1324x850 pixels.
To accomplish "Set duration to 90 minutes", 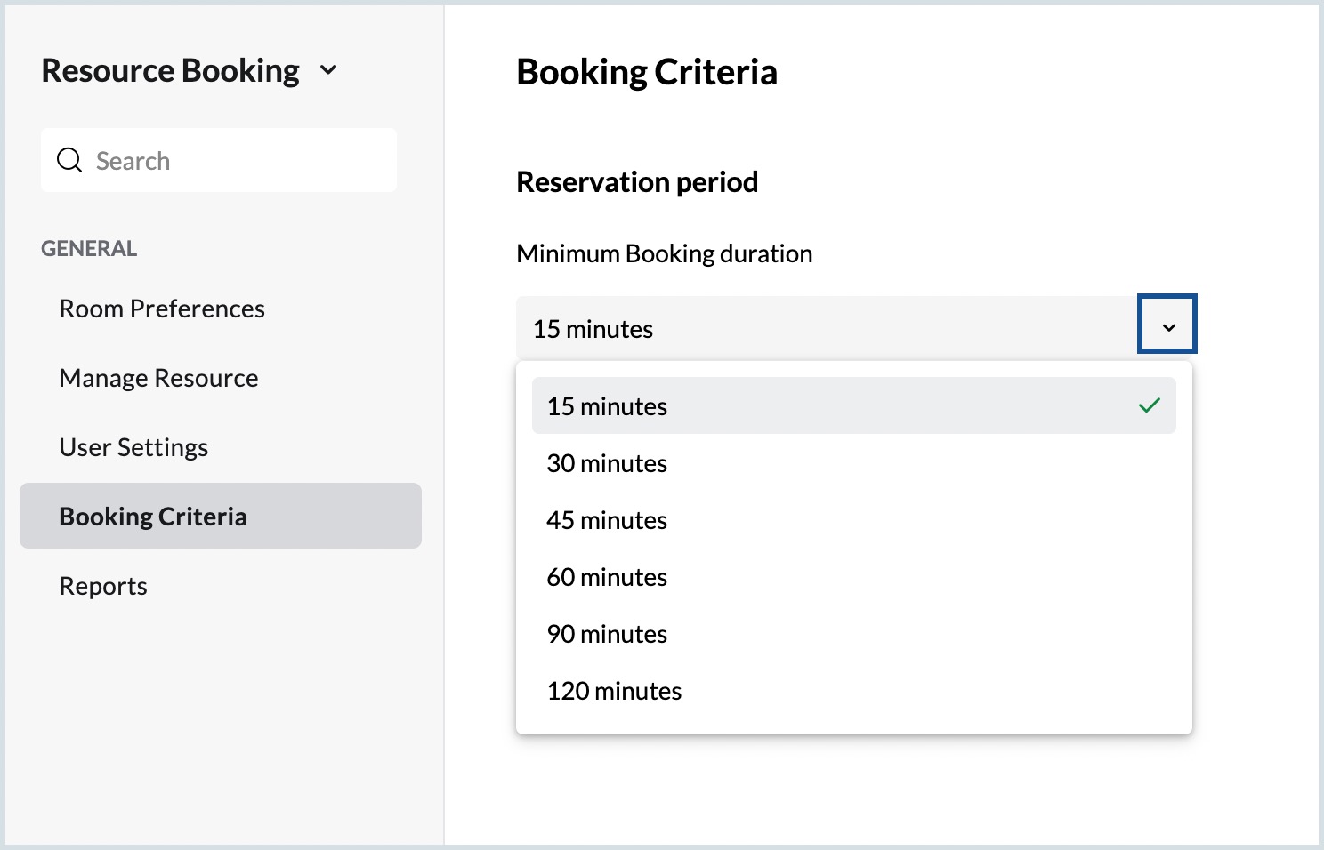I will pos(607,634).
